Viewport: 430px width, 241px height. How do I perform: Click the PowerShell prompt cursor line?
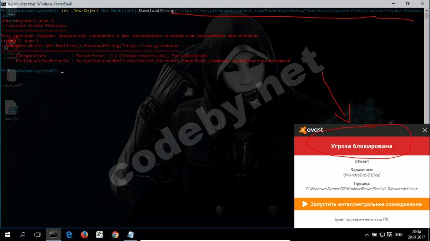click(32, 71)
